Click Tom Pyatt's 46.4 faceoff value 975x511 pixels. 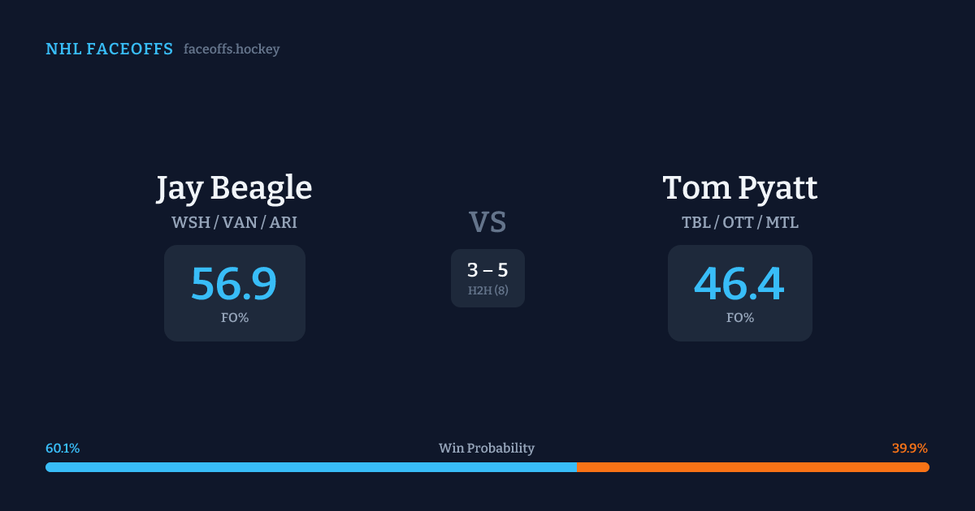tap(739, 284)
